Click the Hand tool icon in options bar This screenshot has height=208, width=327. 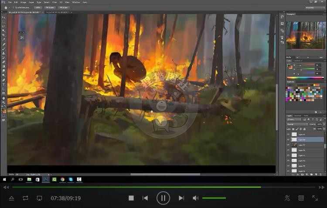click(x=6, y=7)
